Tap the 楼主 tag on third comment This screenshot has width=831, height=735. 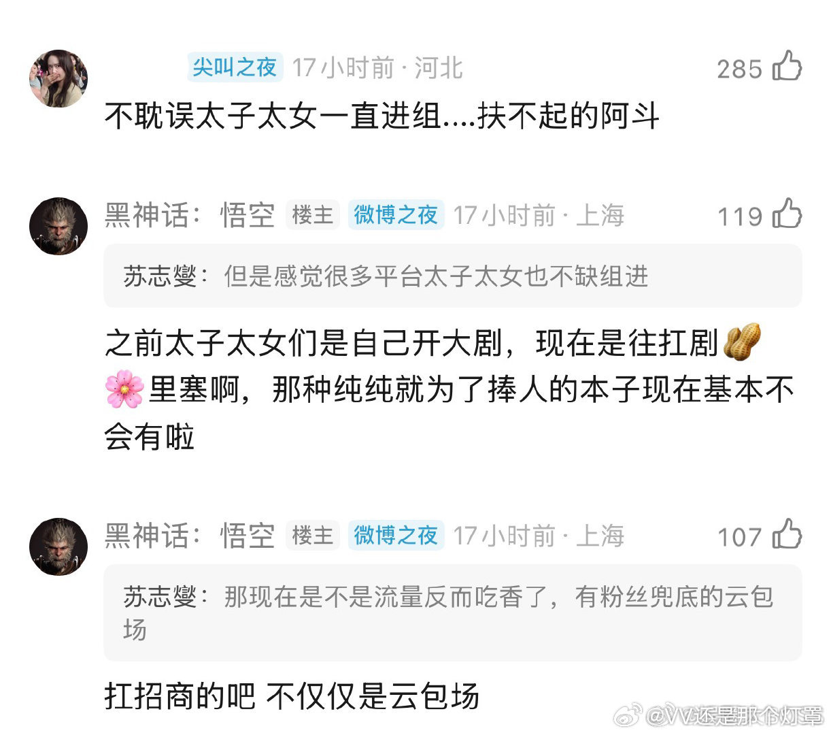313,536
